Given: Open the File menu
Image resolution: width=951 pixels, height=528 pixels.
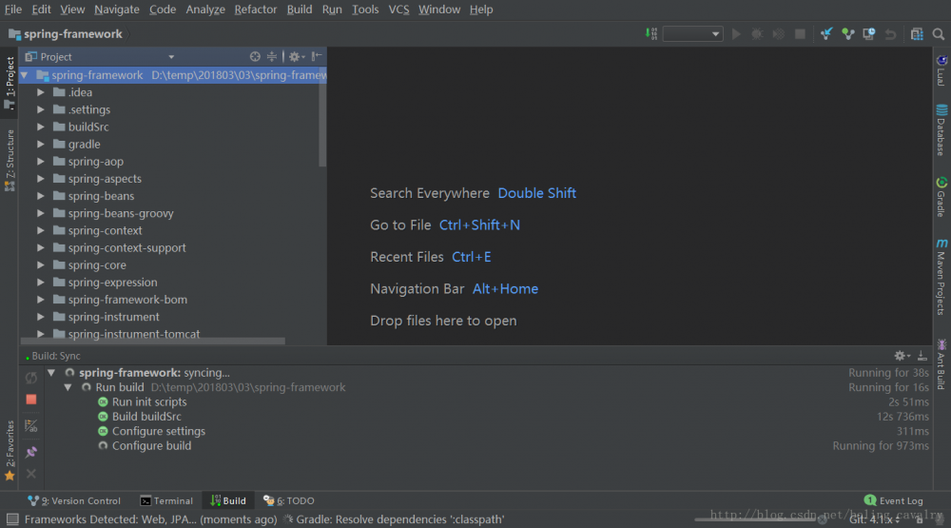Looking at the screenshot, I should pos(12,10).
